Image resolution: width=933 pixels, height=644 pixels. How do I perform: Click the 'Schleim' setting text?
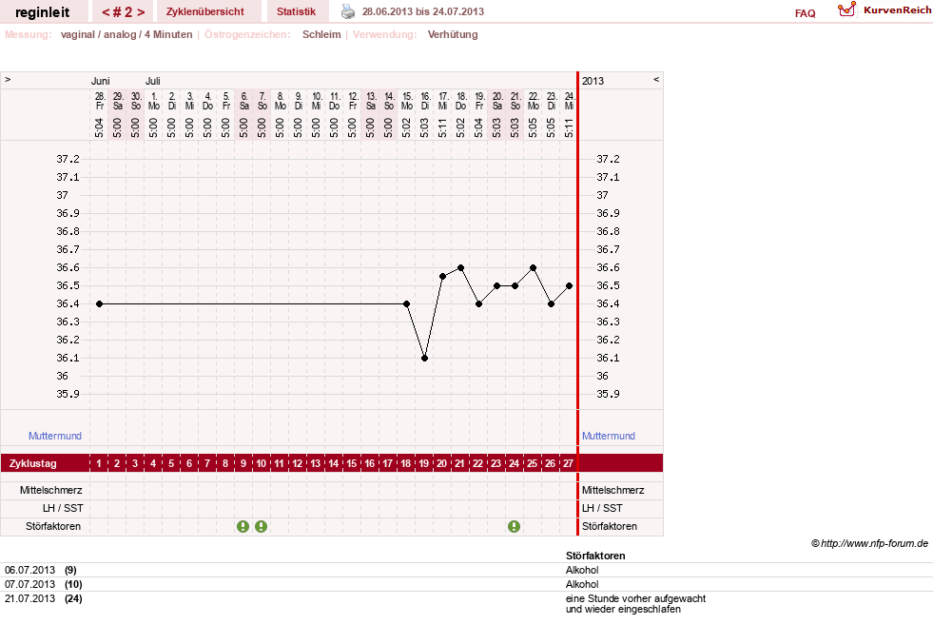click(321, 34)
